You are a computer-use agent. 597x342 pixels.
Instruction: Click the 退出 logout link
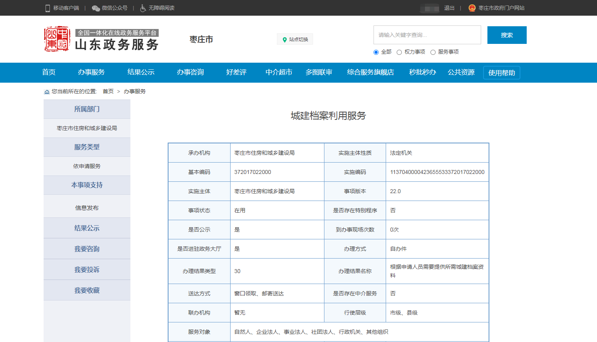coord(449,8)
